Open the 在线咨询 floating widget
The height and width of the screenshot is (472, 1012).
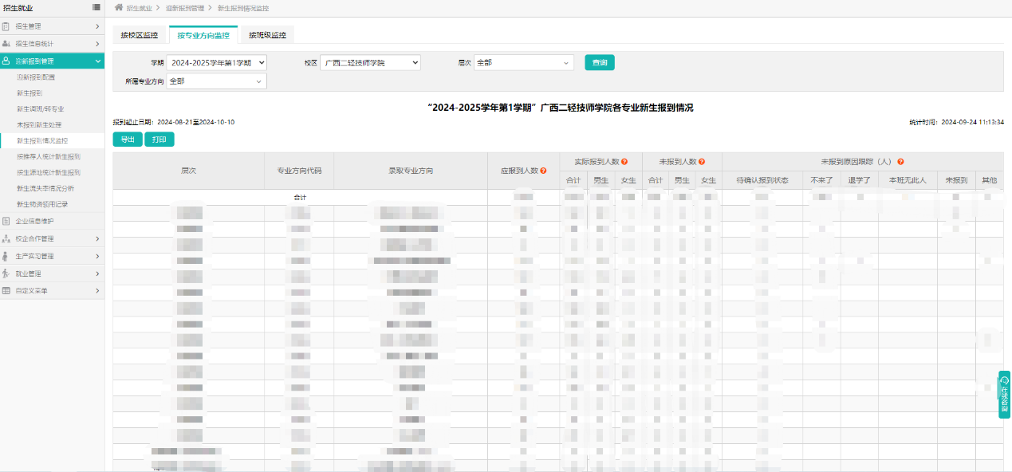click(1005, 394)
